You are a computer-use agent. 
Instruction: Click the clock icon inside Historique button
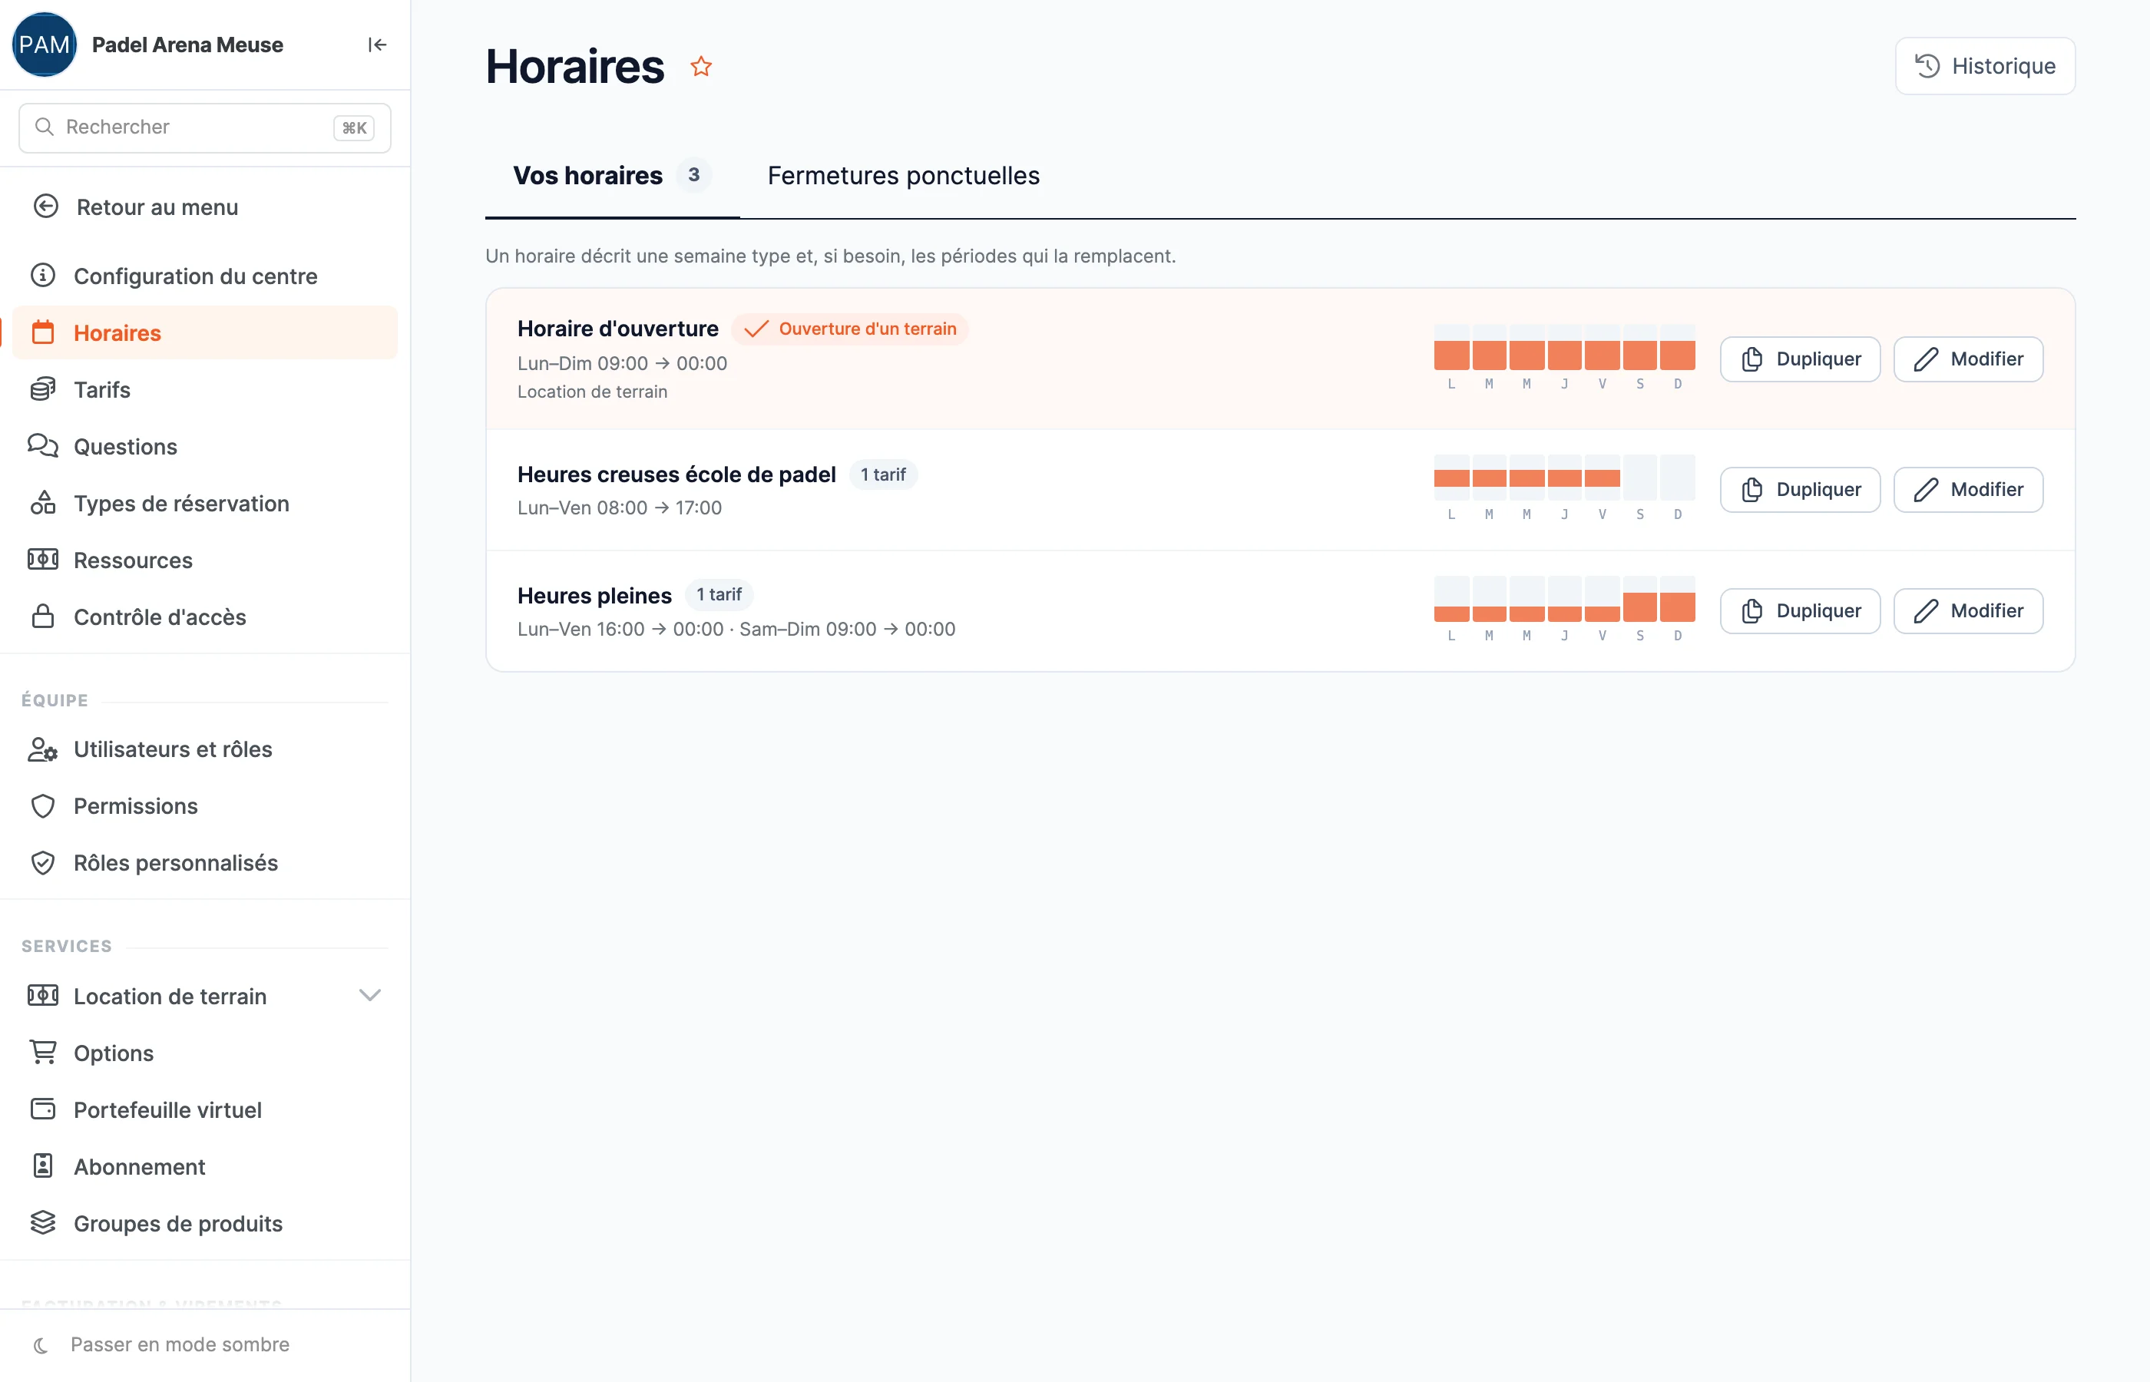click(x=1927, y=65)
